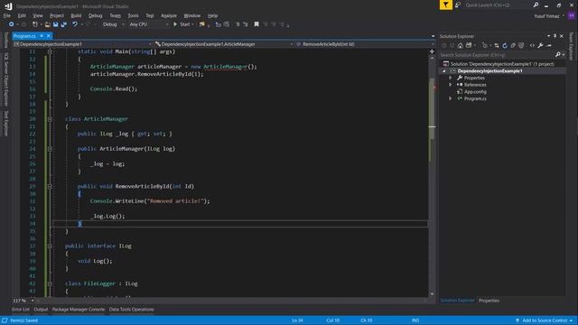
Task: Toggle Preview Selected Items in Solution Explorer
Action: [549, 46]
